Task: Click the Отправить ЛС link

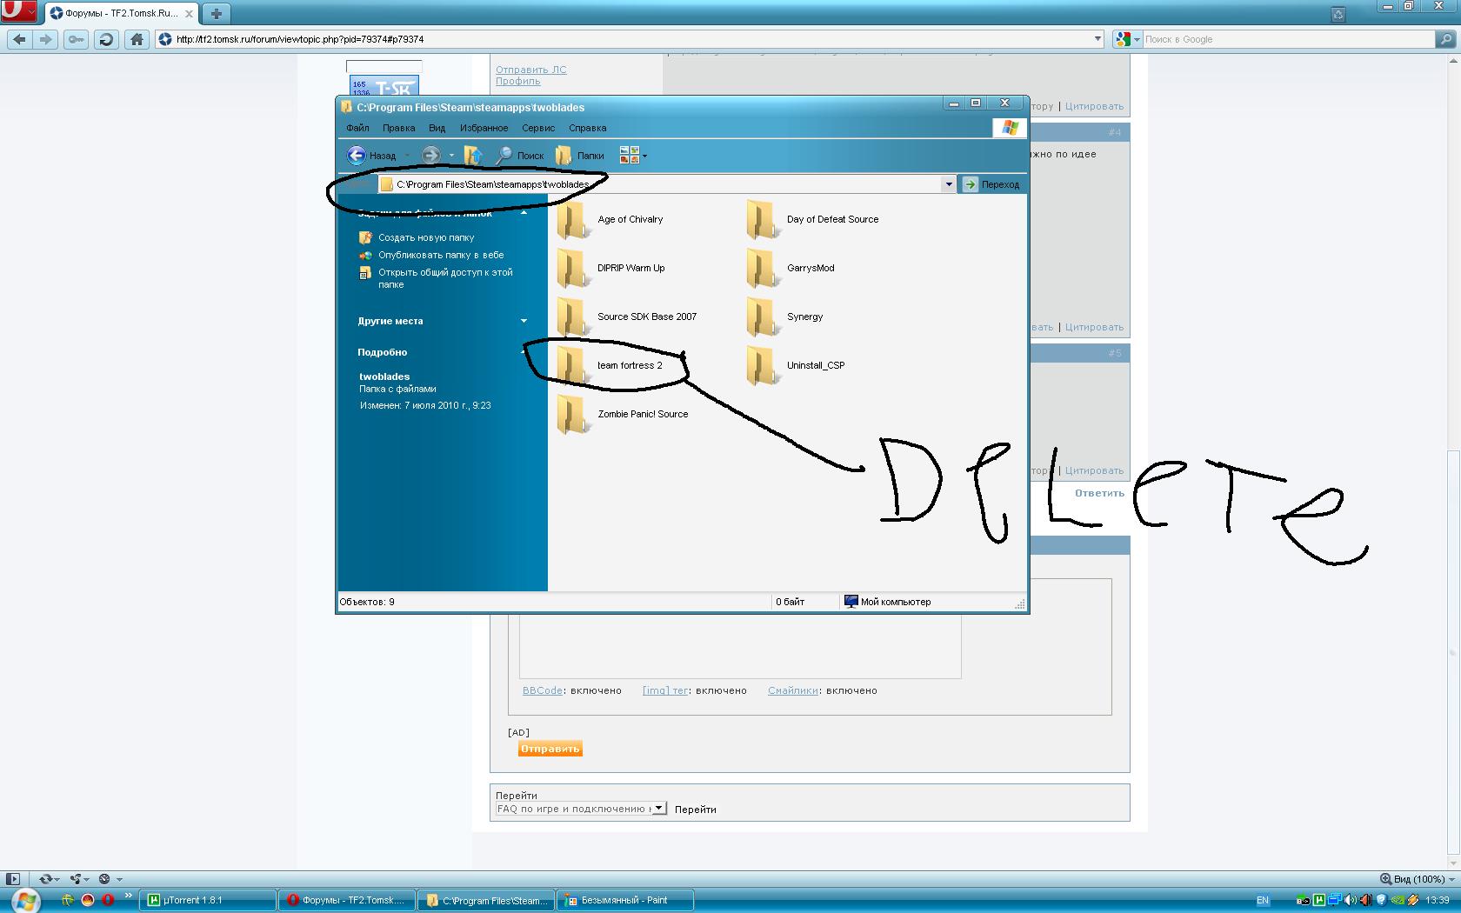Action: click(x=530, y=70)
